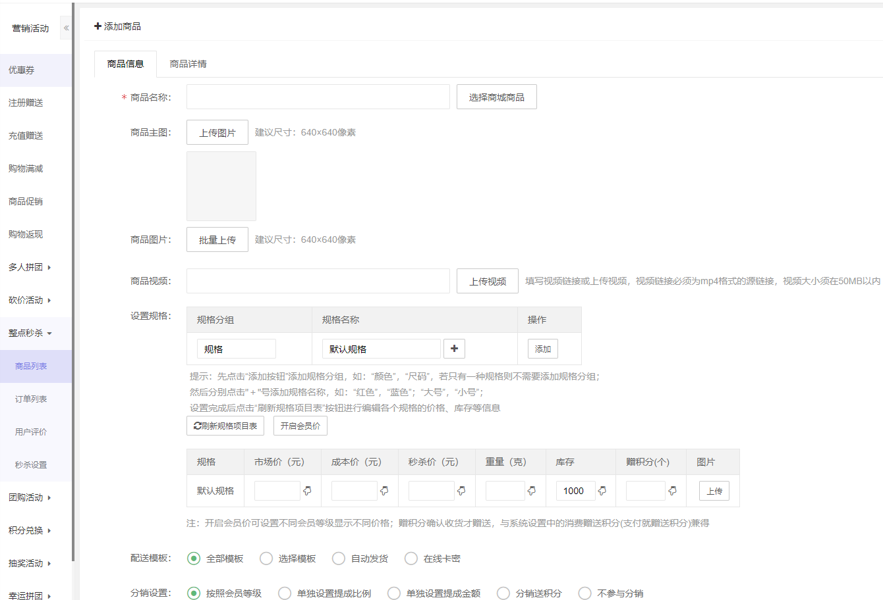Collapse the sidebar with the double-arrow icon
The width and height of the screenshot is (883, 600).
(x=66, y=28)
